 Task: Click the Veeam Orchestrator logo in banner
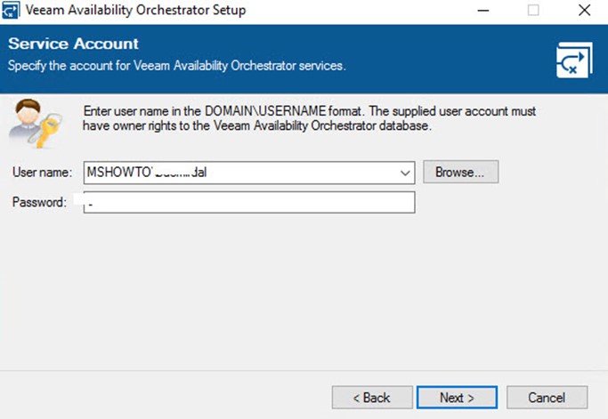(574, 60)
